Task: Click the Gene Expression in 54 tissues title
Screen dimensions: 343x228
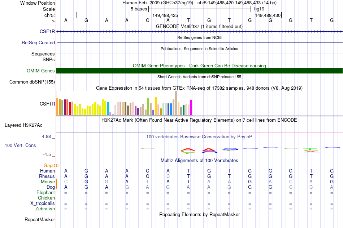Action: 199,88
